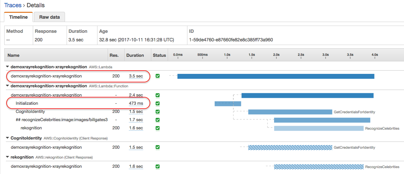This screenshot has height=174, width=404.
Task: Click the Response value 200 in summary
Action: tap(39, 40)
